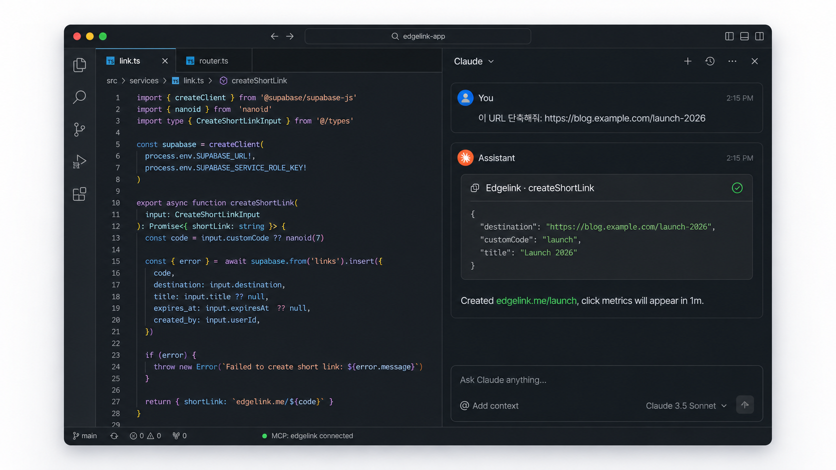The width and height of the screenshot is (836, 470).
Task: Click Add context button
Action: point(489,406)
